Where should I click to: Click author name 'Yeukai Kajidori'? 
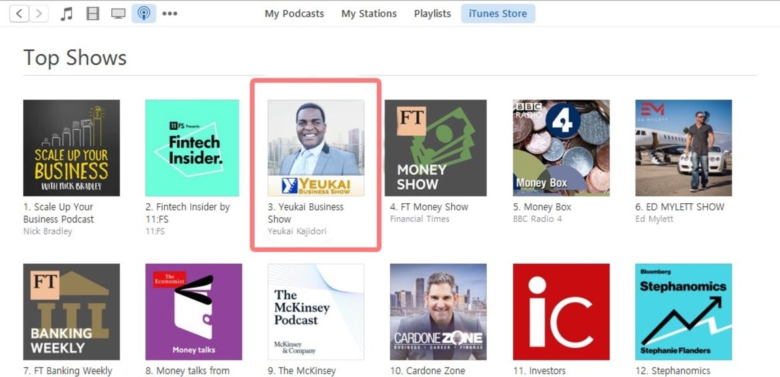tap(297, 232)
